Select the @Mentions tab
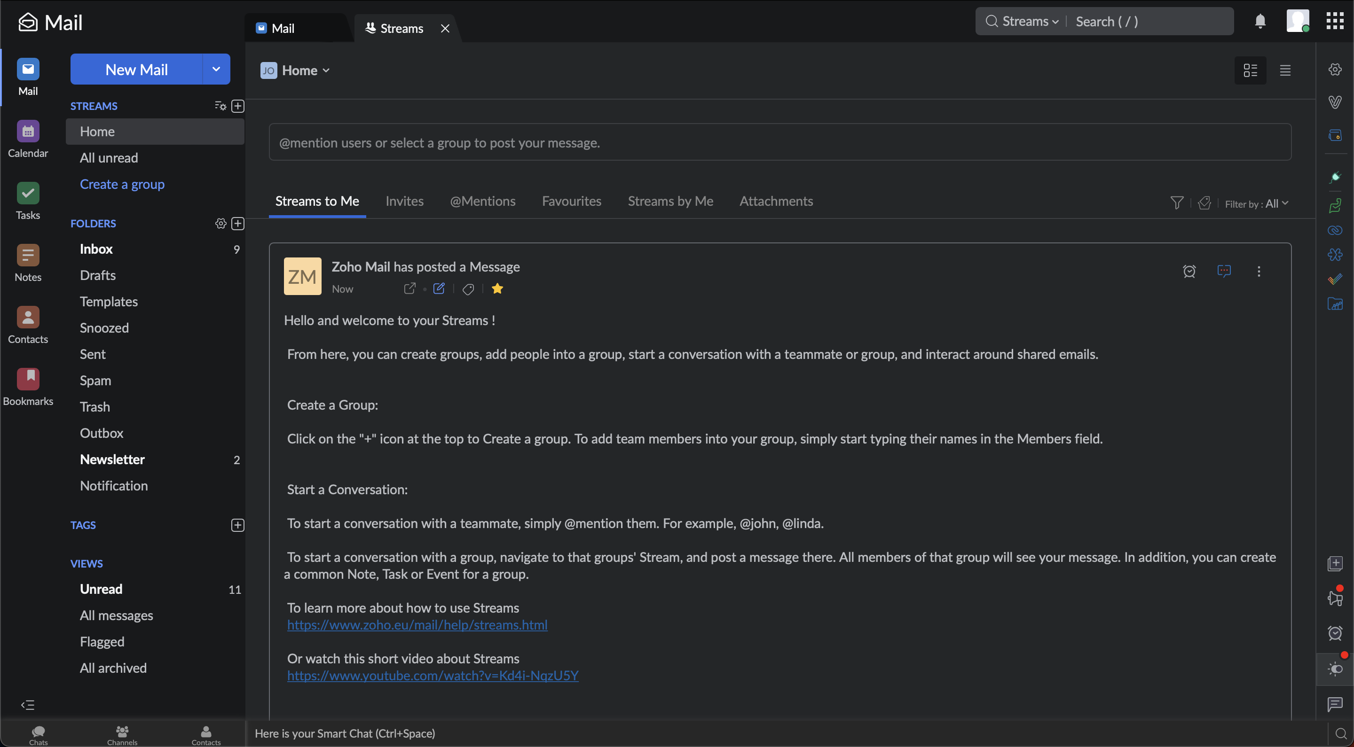The image size is (1354, 747). 482,201
